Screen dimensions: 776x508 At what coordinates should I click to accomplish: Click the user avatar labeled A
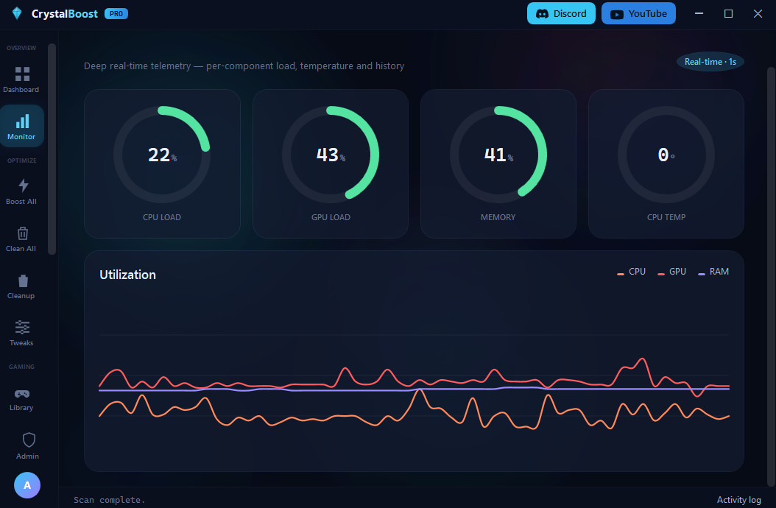pyautogui.click(x=27, y=485)
